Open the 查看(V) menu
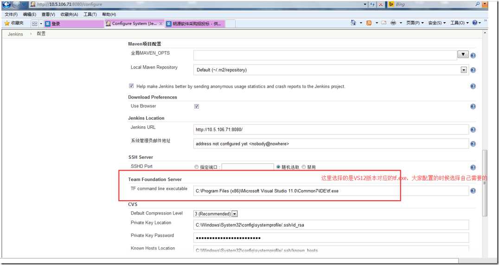Image resolution: width=499 pixels, height=265 pixels. 48,15
